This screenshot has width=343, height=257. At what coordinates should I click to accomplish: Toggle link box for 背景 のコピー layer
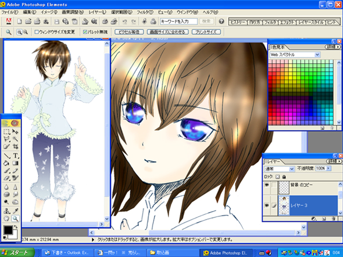[274, 185]
